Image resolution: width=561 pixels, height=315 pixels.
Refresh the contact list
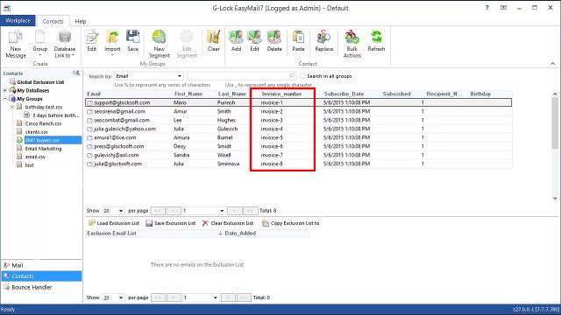tap(376, 41)
